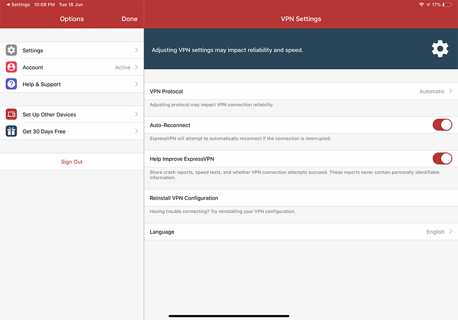Expand the Account row chevron
This screenshot has height=320, width=458.
pos(136,67)
